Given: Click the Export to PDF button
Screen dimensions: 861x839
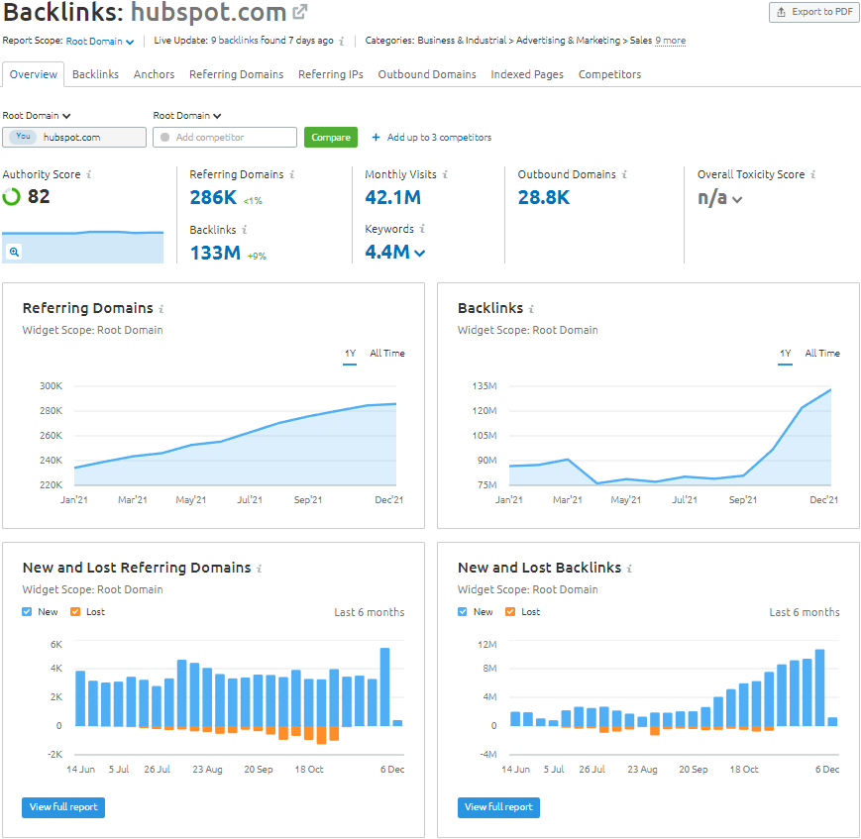Looking at the screenshot, I should click(813, 12).
